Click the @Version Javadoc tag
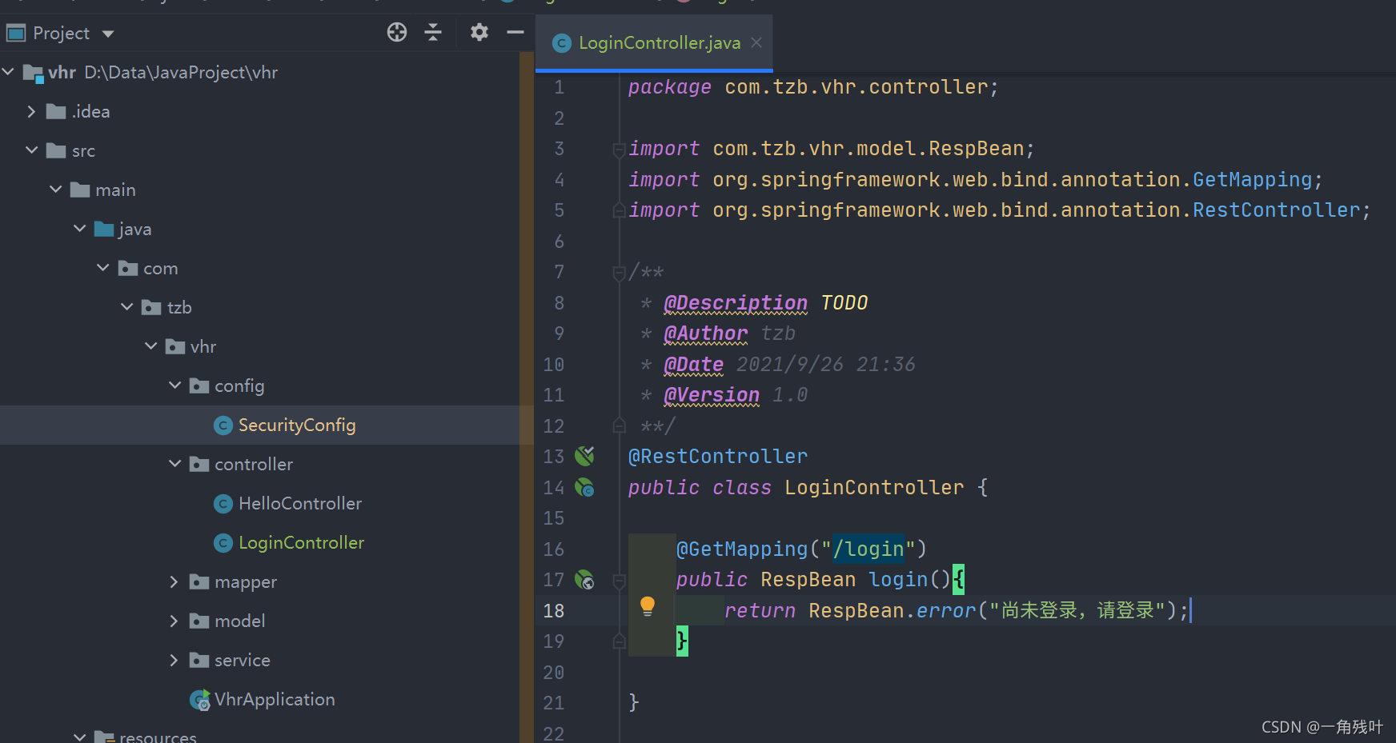The width and height of the screenshot is (1396, 743). click(x=712, y=395)
